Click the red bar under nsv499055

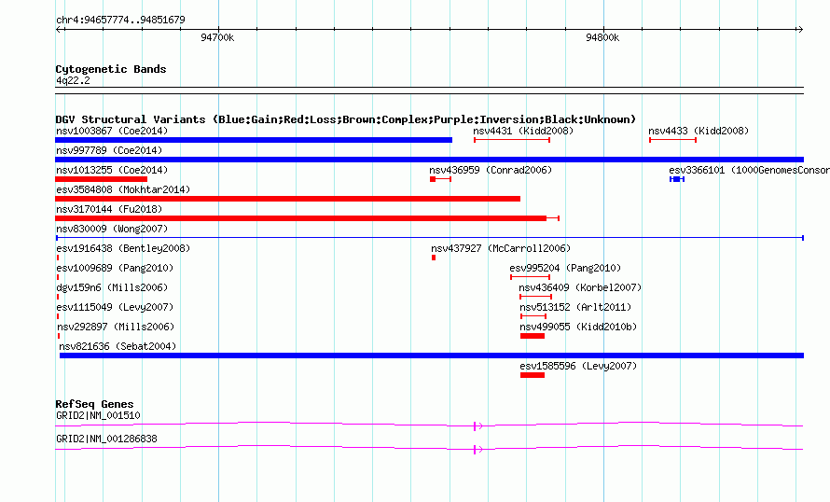click(533, 336)
